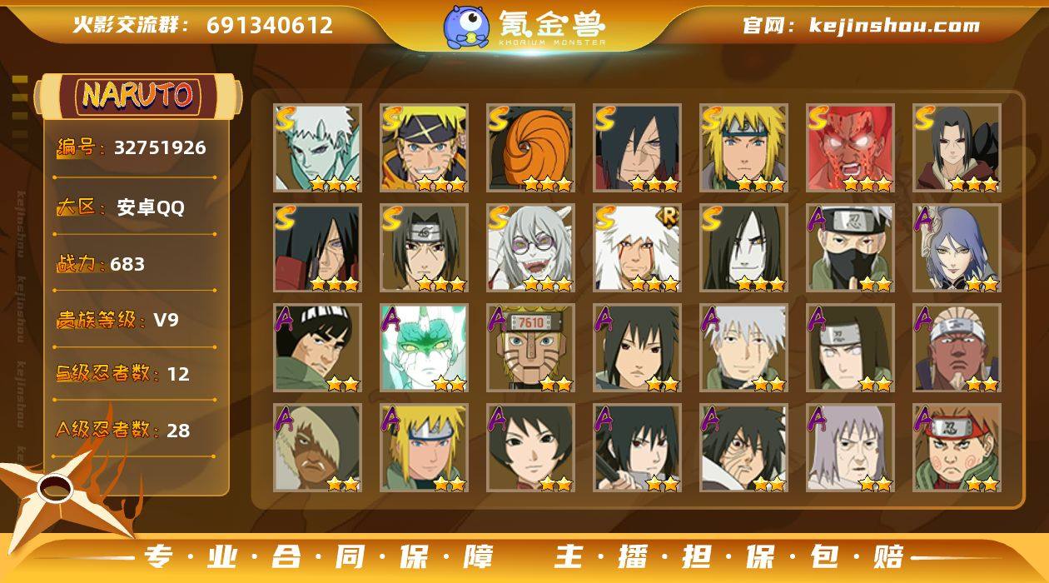
Task: Click the Kabuto sage mode portrait with glasses
Action: [530, 247]
